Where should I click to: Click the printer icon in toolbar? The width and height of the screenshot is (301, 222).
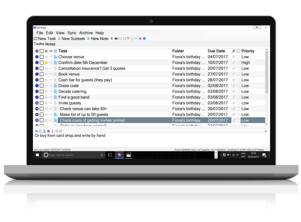point(116,39)
